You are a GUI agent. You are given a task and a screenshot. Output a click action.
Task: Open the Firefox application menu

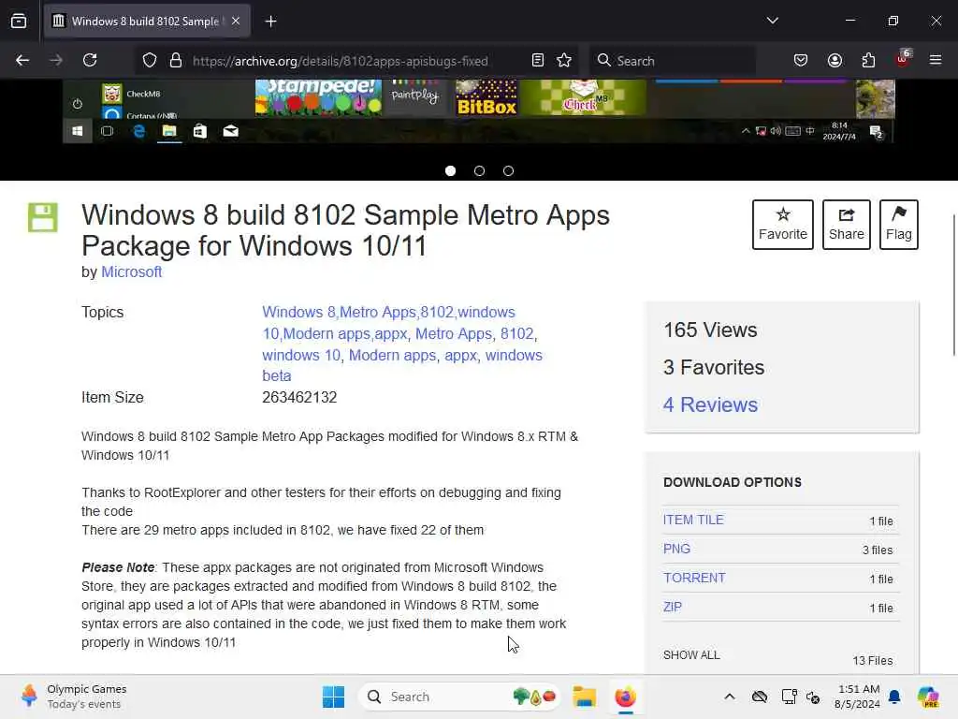pyautogui.click(x=936, y=60)
